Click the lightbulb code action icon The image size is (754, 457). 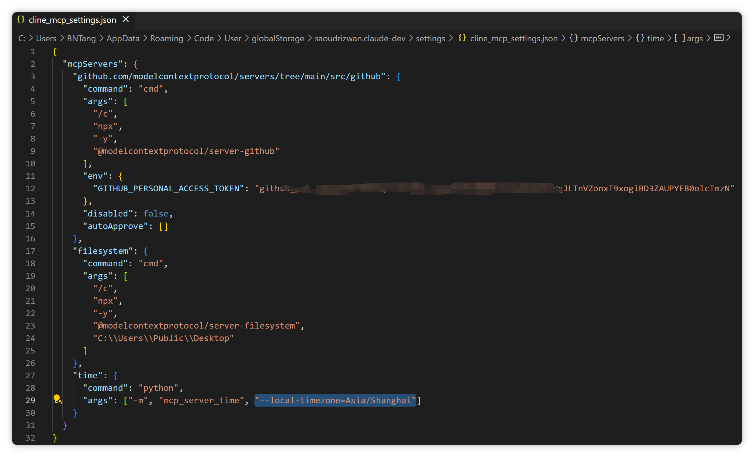57,399
